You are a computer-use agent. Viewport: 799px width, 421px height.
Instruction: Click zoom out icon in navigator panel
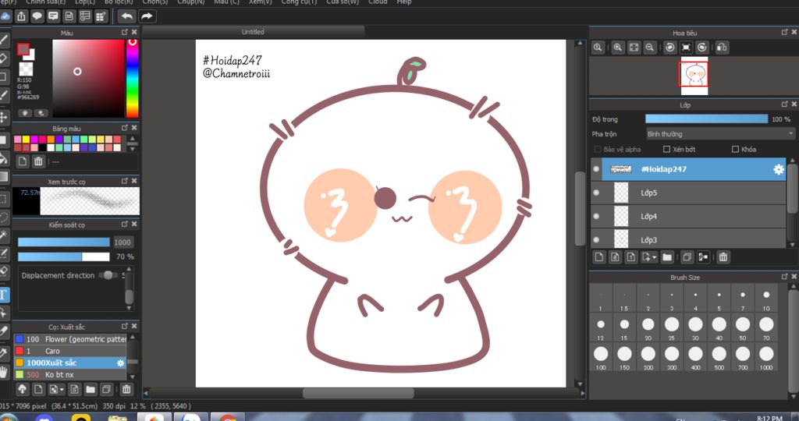[649, 48]
